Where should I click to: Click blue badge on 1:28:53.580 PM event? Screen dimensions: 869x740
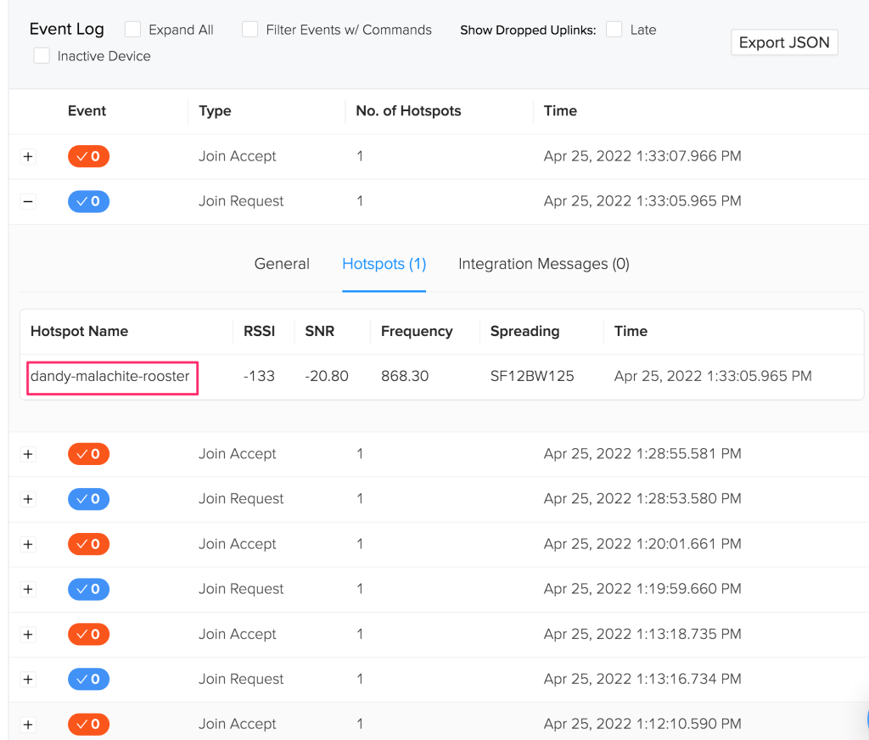(88, 499)
